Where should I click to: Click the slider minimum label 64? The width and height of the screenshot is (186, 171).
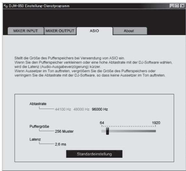pyautogui.click(x=102, y=123)
